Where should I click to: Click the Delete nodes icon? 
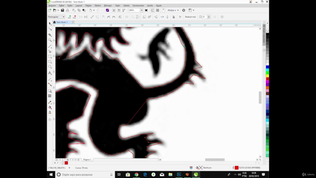[x=75, y=17]
